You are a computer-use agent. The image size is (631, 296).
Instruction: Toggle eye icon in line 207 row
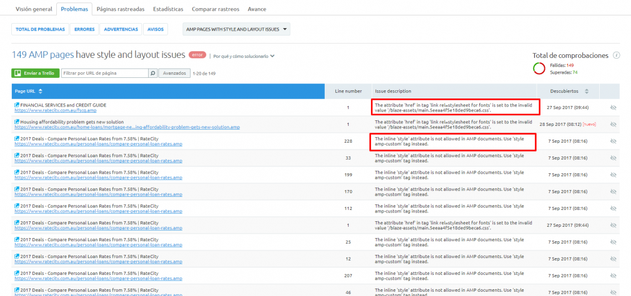click(x=614, y=276)
